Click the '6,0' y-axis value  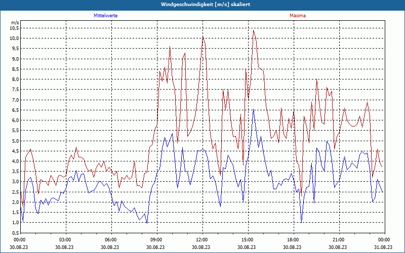[x=15, y=120]
